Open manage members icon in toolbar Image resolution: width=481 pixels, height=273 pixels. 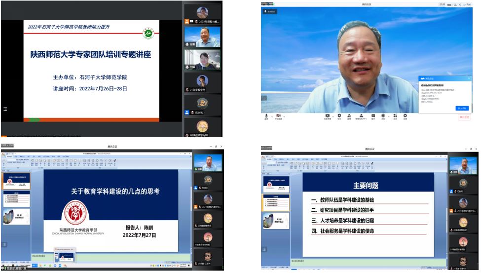coord(361,117)
